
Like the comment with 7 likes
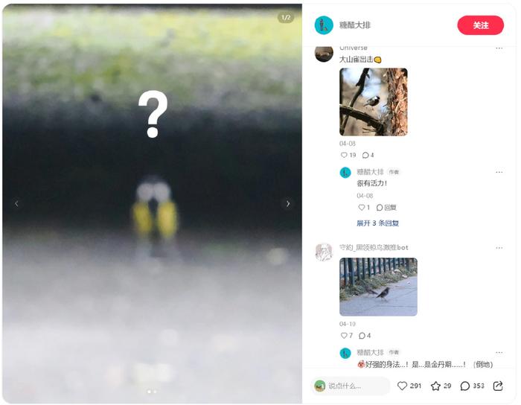pos(344,336)
